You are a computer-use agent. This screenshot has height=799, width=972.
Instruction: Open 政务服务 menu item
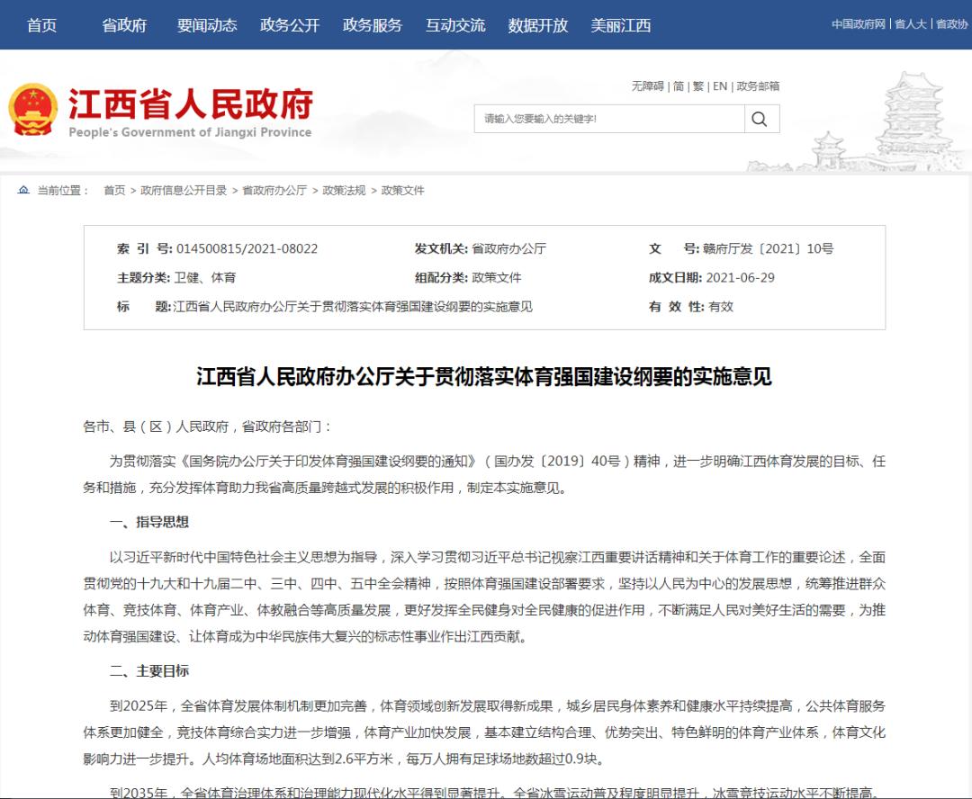coord(373,25)
